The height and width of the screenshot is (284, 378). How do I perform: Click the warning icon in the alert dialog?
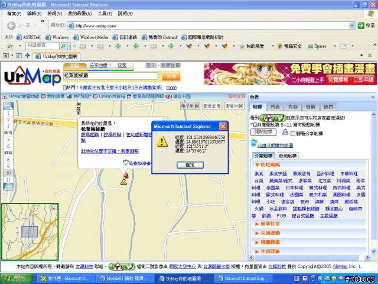click(x=162, y=141)
